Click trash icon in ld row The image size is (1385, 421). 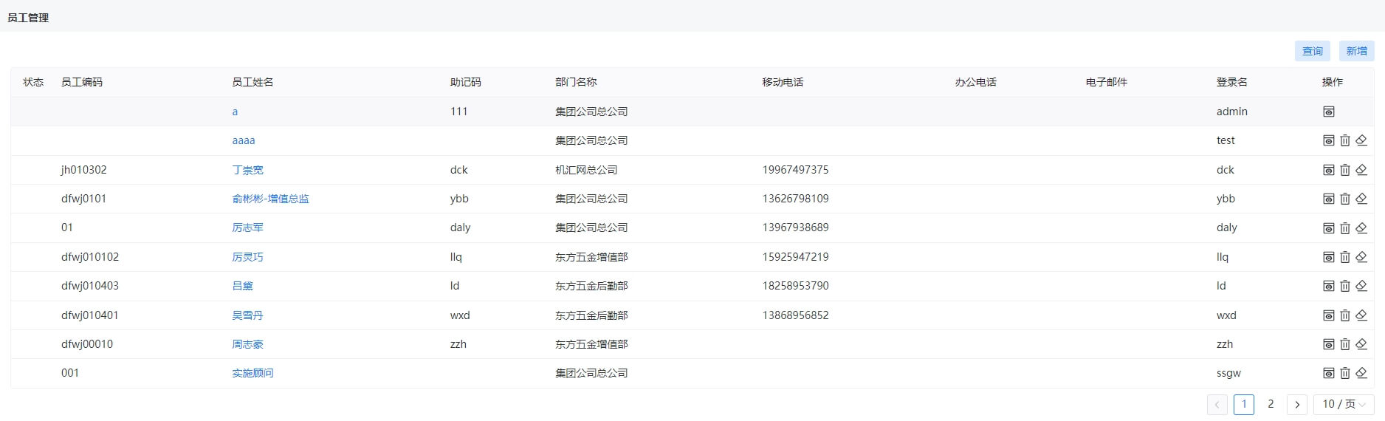coord(1345,286)
